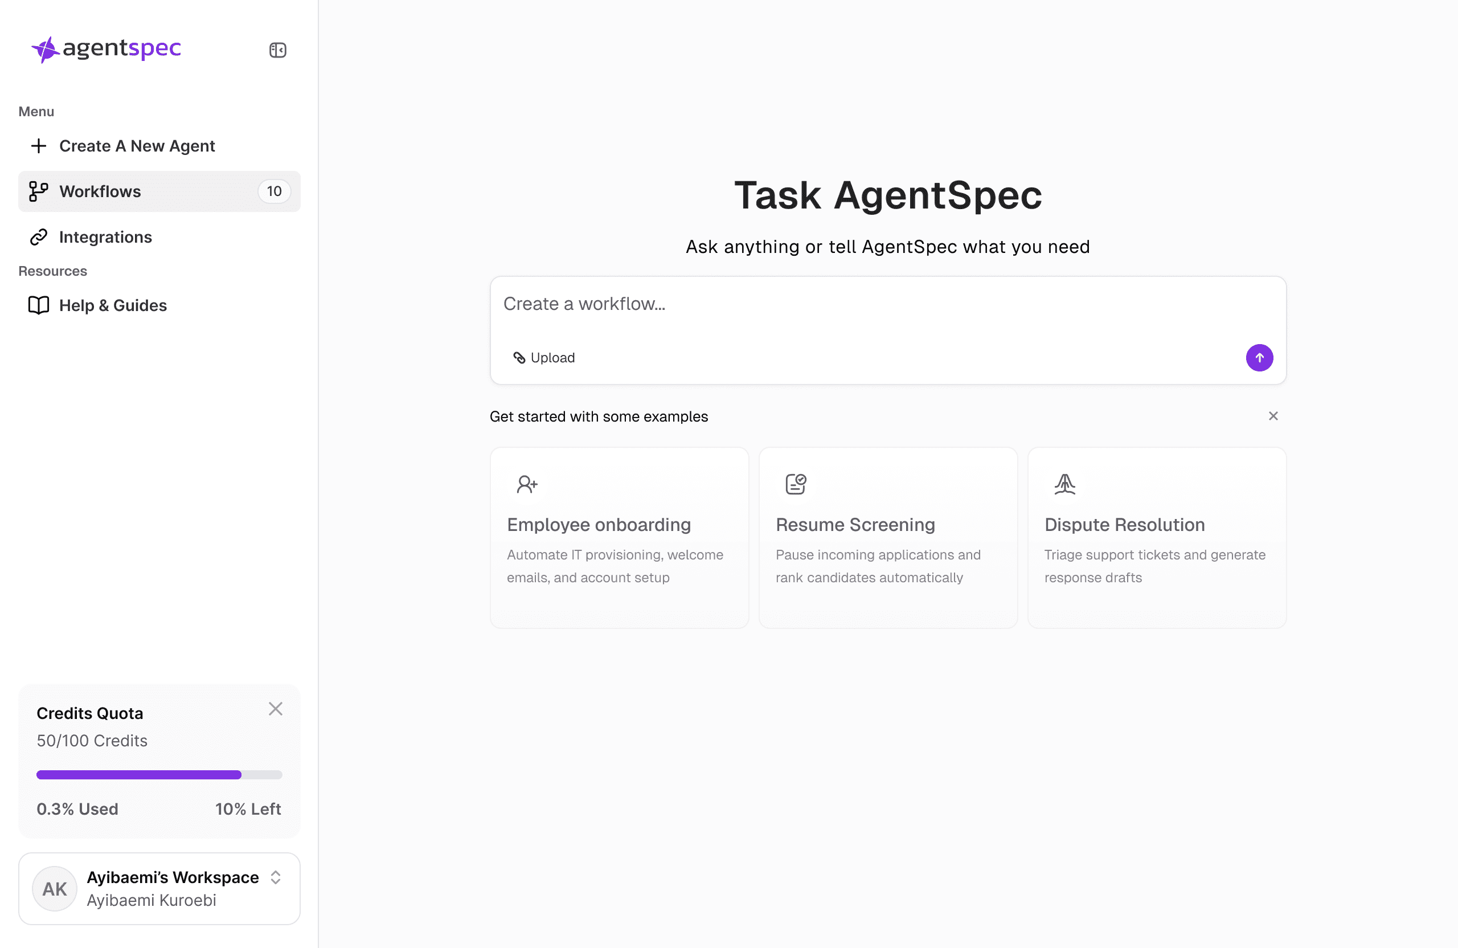
Task: Dismiss the Get started examples section
Action: pyautogui.click(x=1273, y=416)
